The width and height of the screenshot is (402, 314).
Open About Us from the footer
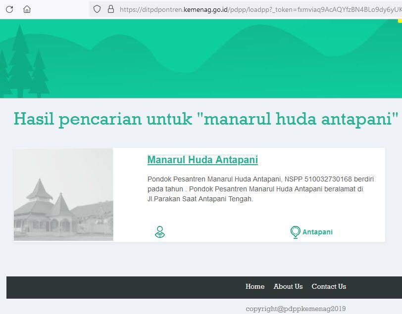[288, 286]
